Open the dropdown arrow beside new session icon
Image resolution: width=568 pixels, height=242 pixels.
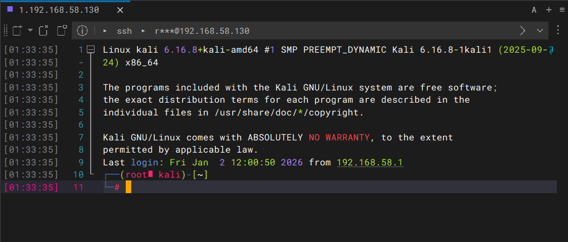click(30, 31)
